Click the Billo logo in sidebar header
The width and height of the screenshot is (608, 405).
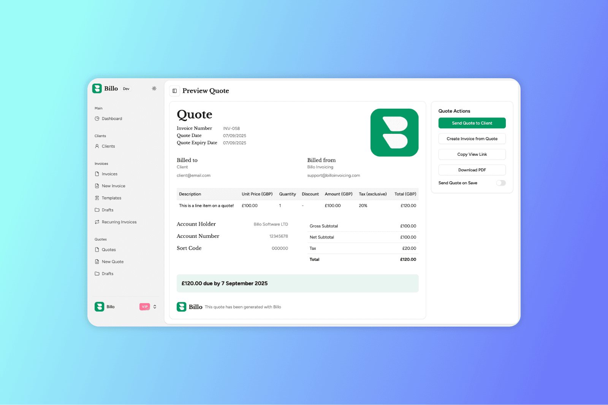[97, 89]
